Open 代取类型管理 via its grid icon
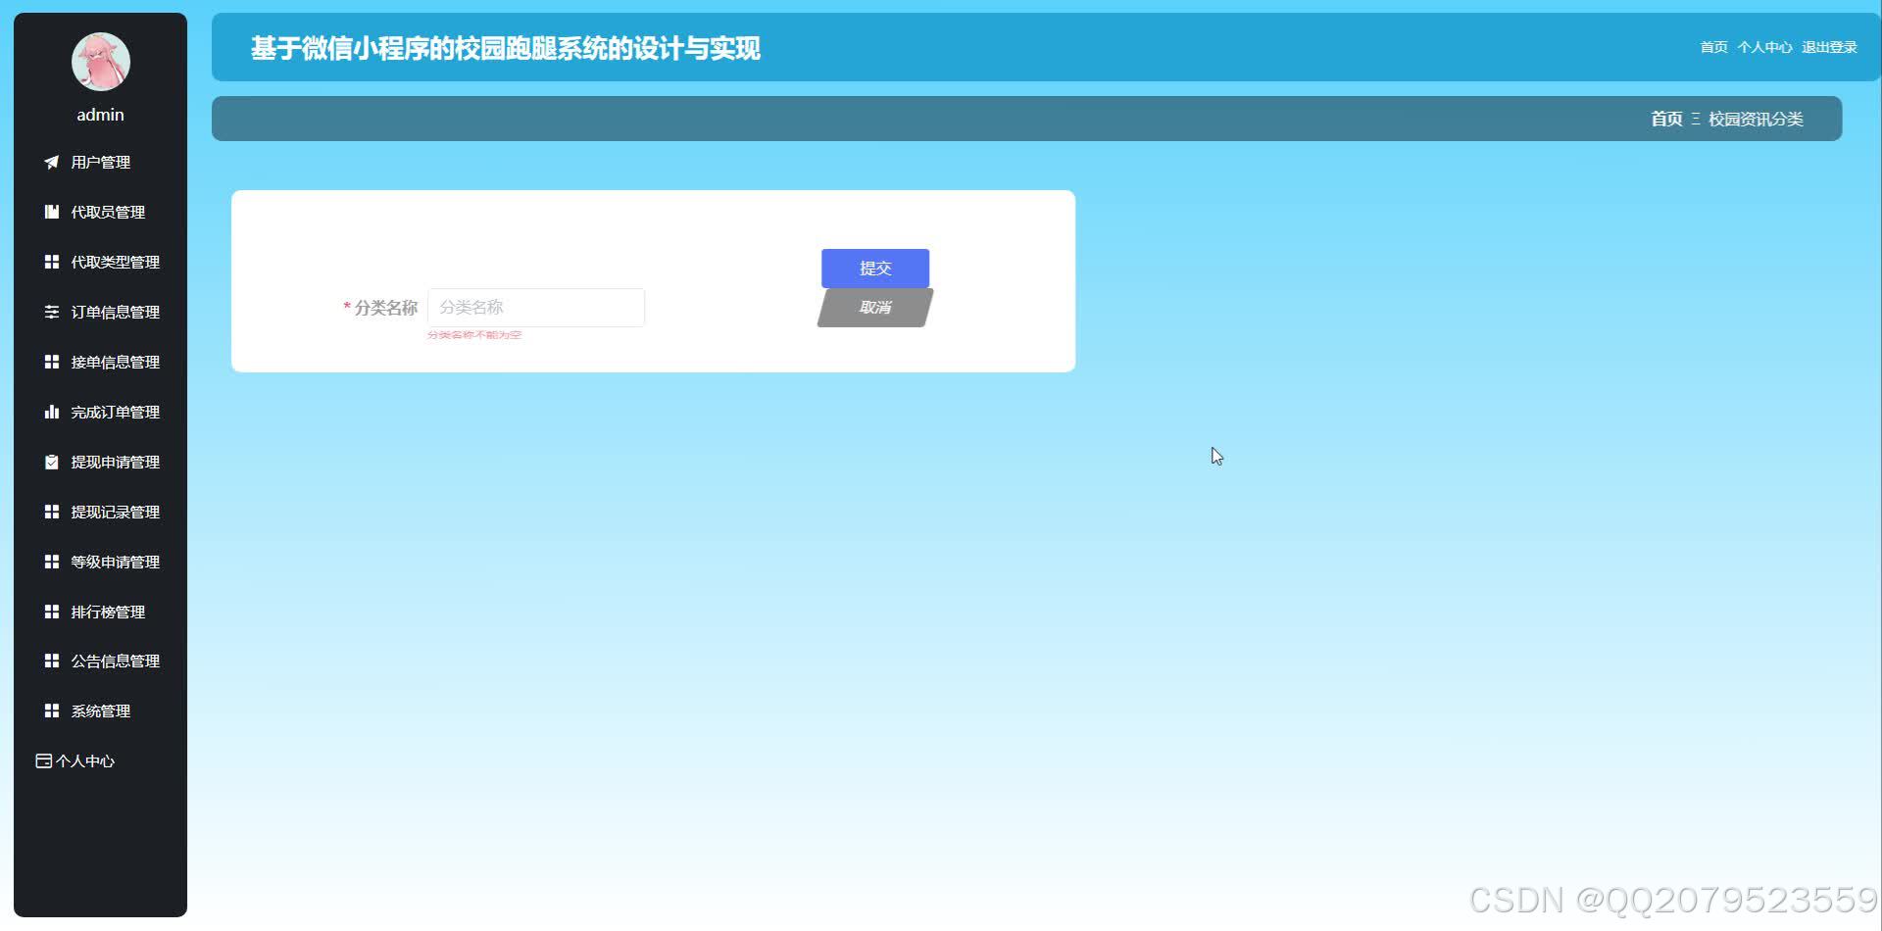The width and height of the screenshot is (1882, 931). click(x=52, y=262)
